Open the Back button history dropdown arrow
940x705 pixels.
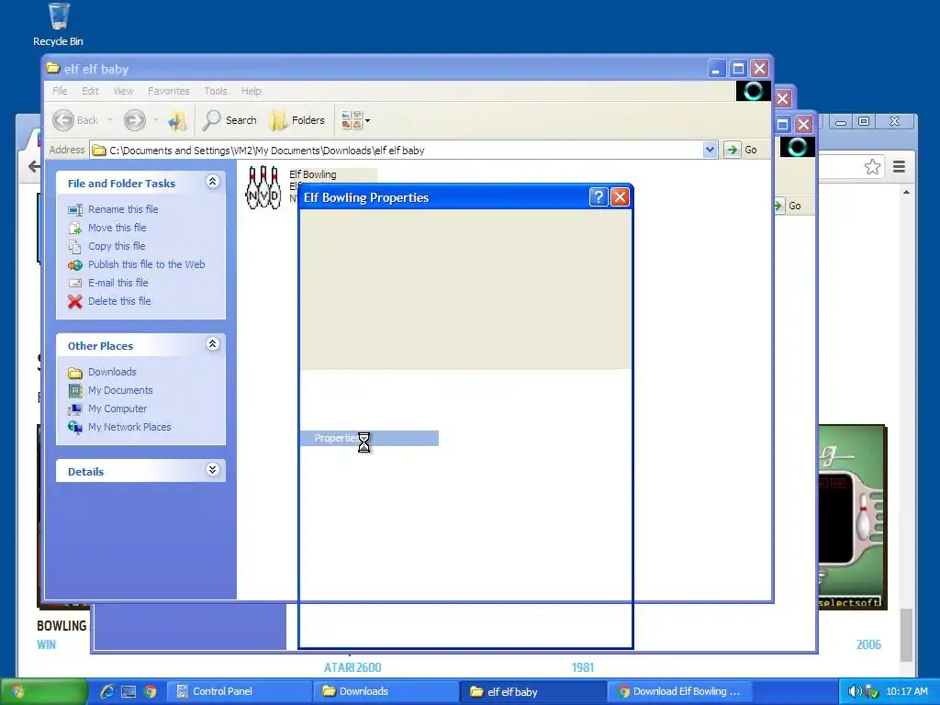click(110, 120)
